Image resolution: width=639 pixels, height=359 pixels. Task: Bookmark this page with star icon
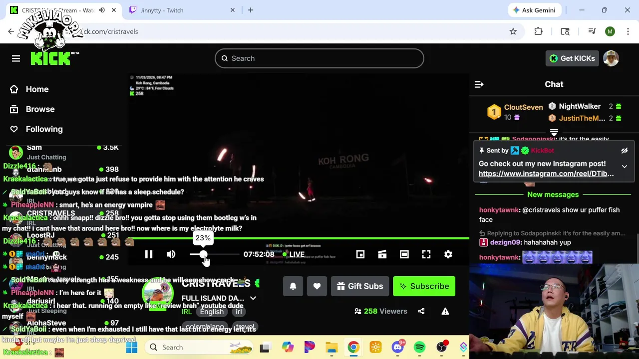(x=513, y=31)
